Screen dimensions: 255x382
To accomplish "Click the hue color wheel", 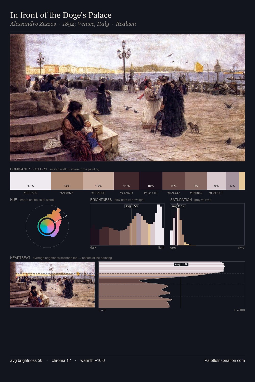I will (x=47, y=226).
